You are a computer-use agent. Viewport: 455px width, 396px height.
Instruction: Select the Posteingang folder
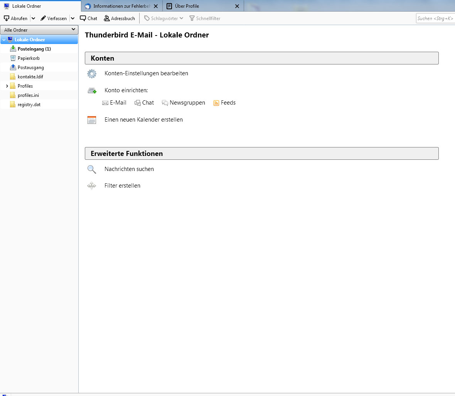[34, 49]
